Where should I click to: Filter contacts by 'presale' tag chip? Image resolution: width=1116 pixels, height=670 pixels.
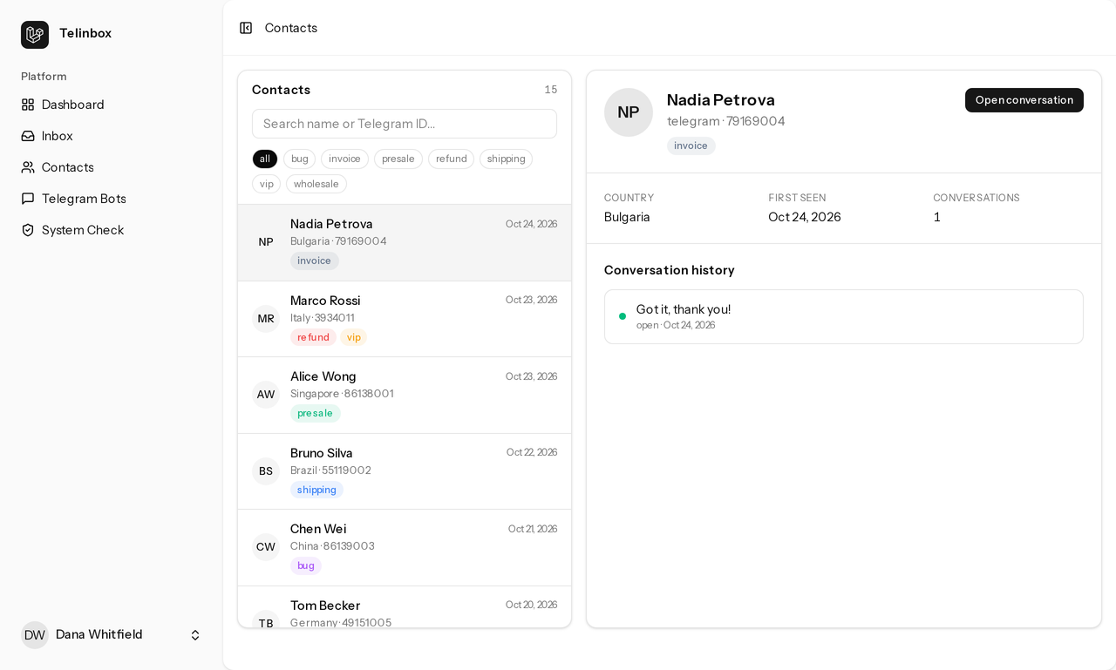tap(398, 159)
